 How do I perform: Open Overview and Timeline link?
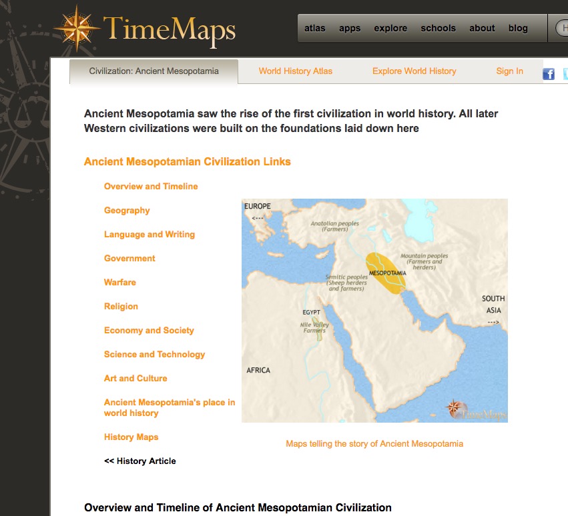click(x=151, y=187)
